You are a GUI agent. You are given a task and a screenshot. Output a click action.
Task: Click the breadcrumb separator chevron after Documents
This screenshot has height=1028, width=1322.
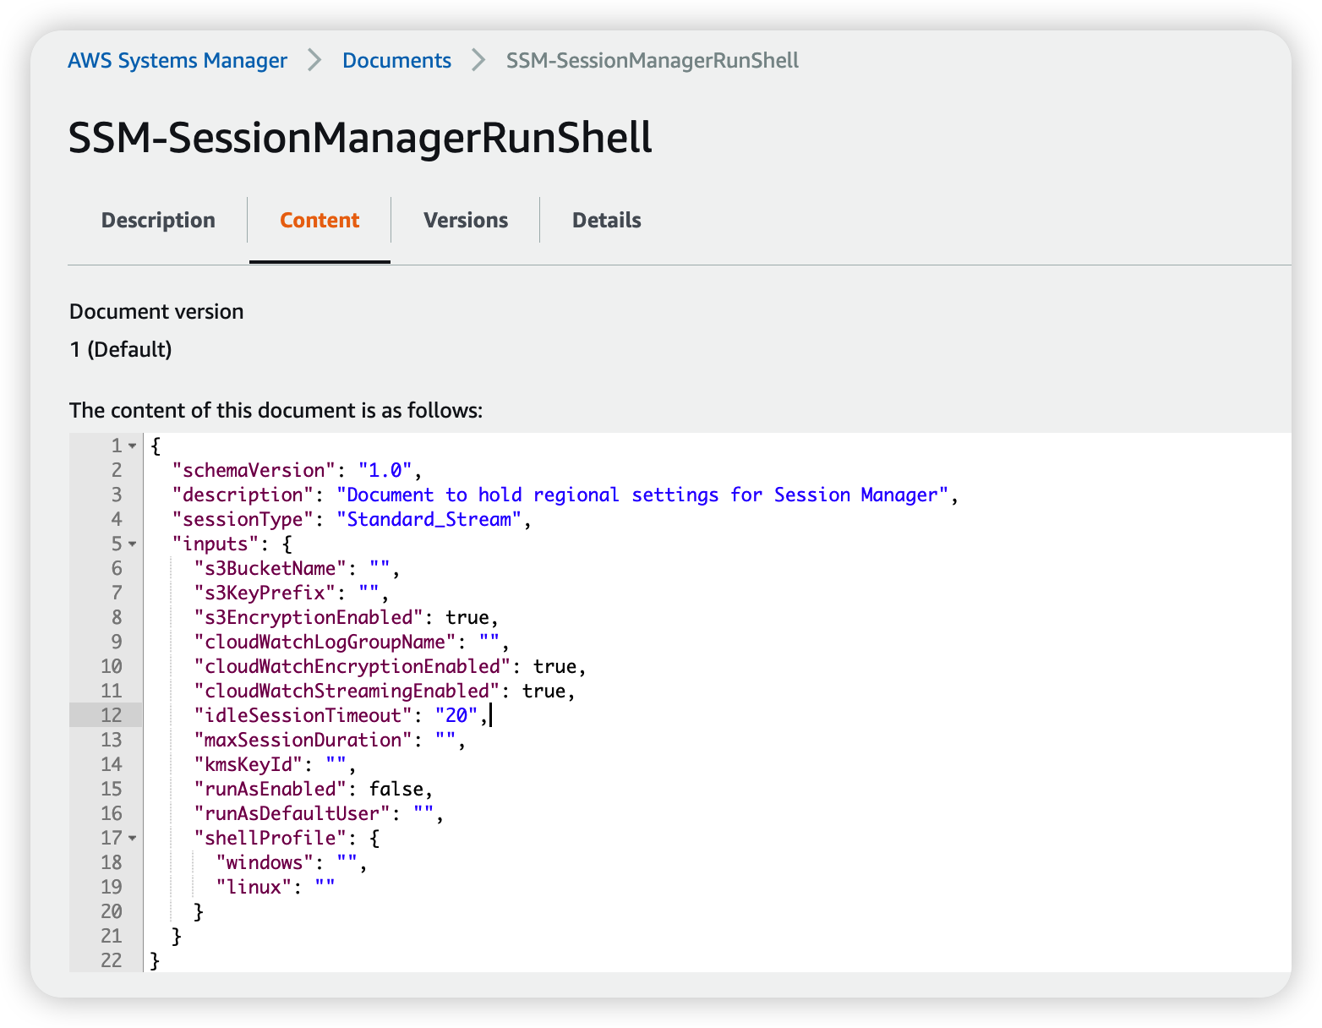pos(477,60)
